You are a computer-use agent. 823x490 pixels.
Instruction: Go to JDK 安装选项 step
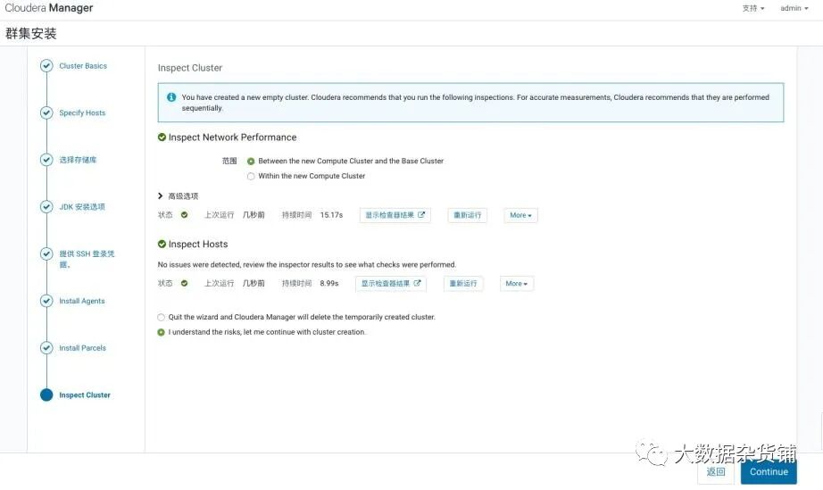(x=82, y=207)
